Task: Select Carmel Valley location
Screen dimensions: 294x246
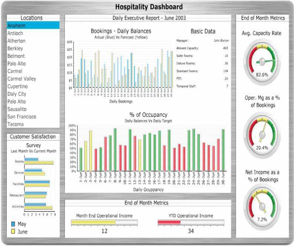Action: (x=22, y=79)
